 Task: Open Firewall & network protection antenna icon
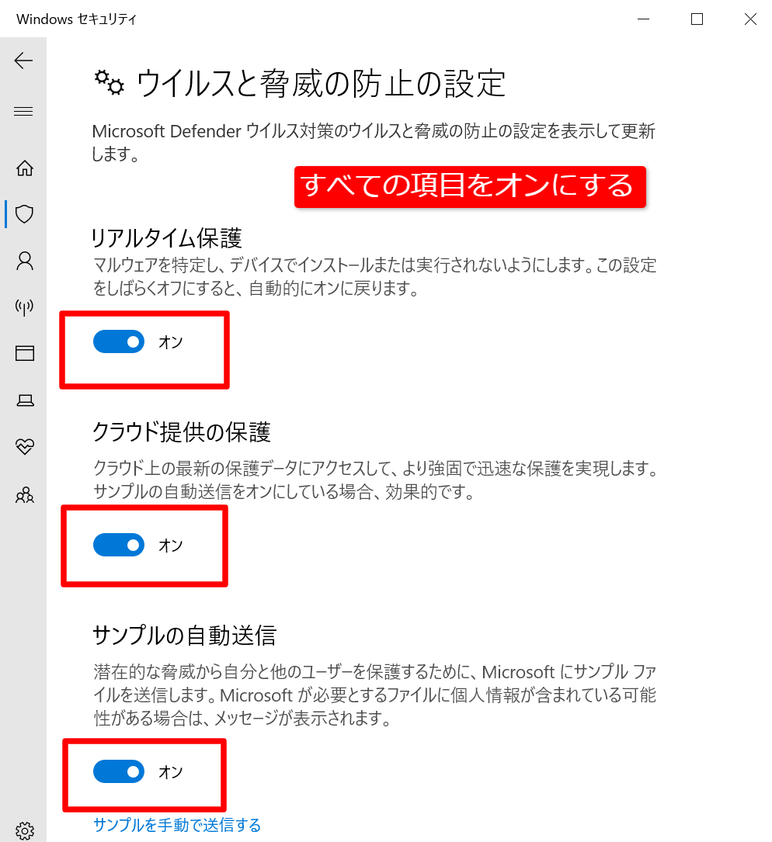tap(24, 307)
